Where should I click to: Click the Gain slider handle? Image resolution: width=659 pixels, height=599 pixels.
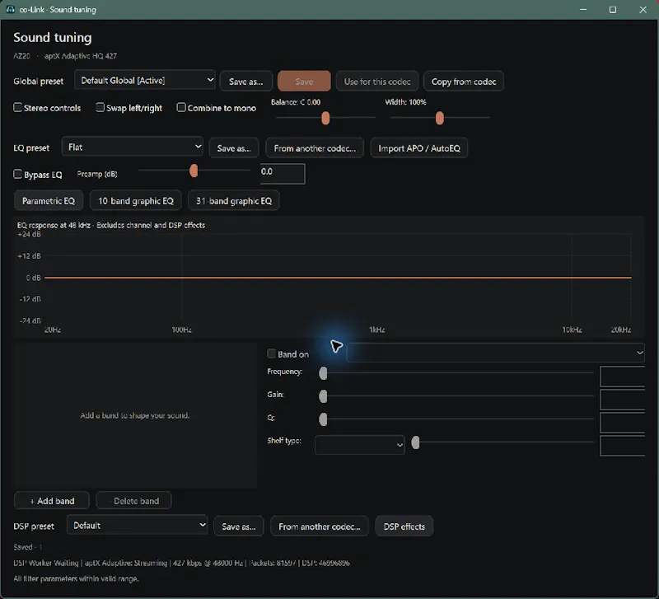click(x=323, y=396)
